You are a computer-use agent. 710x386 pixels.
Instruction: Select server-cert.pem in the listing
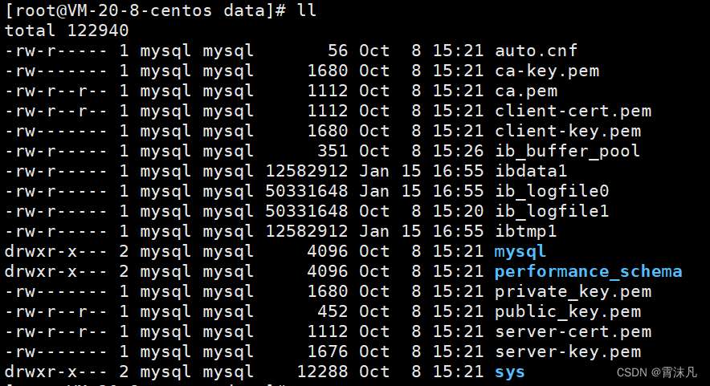tap(573, 331)
